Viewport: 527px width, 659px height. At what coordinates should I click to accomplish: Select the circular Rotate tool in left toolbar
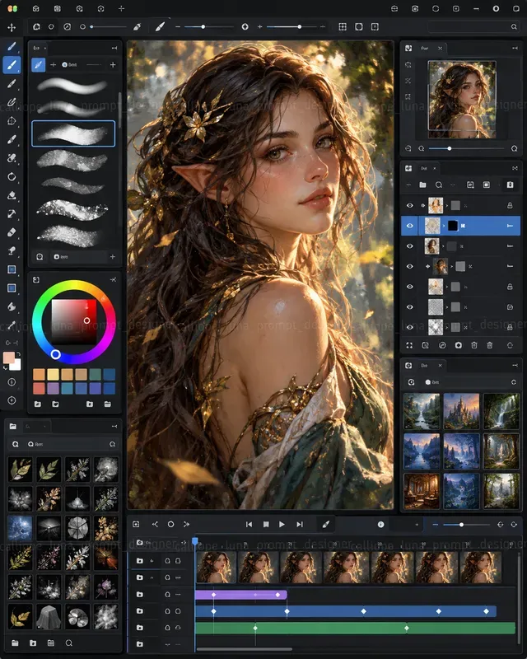(x=12, y=176)
